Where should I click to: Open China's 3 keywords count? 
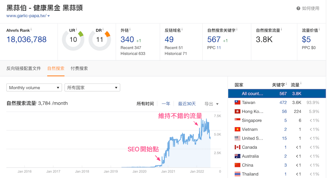[285, 165]
